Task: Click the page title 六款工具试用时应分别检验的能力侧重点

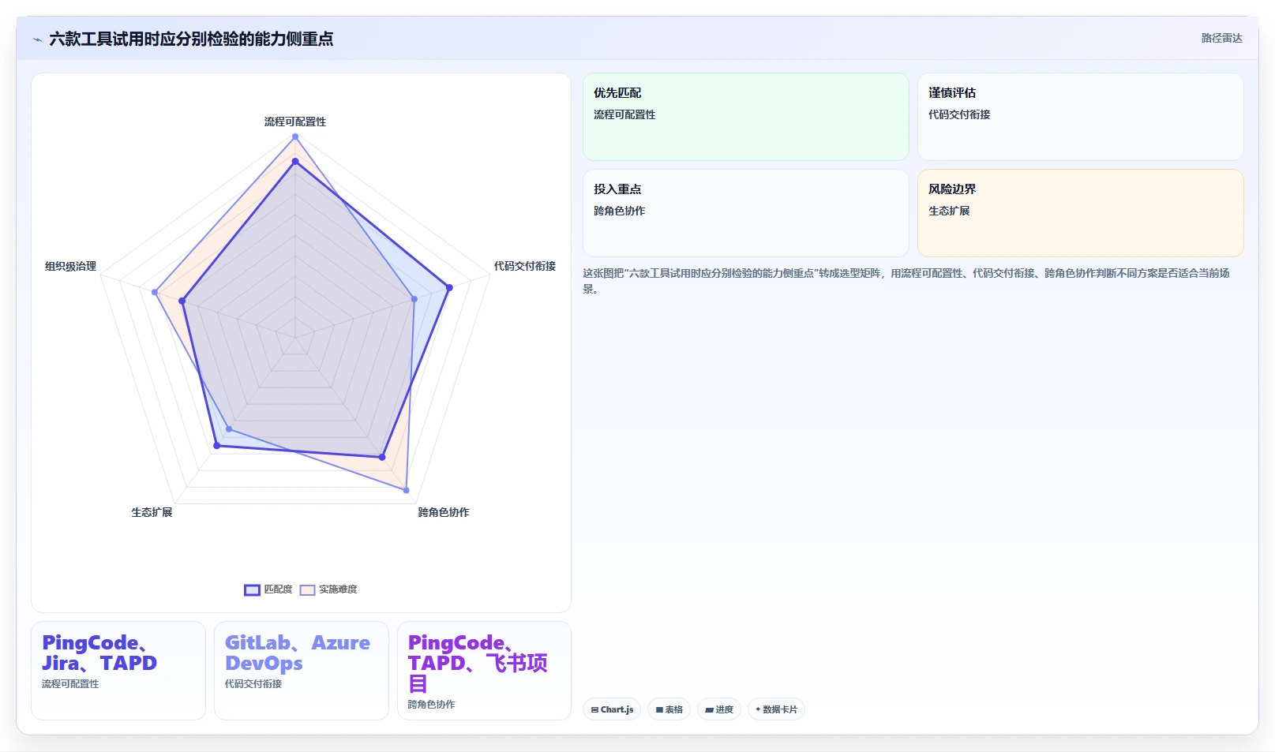Action: tap(191, 39)
